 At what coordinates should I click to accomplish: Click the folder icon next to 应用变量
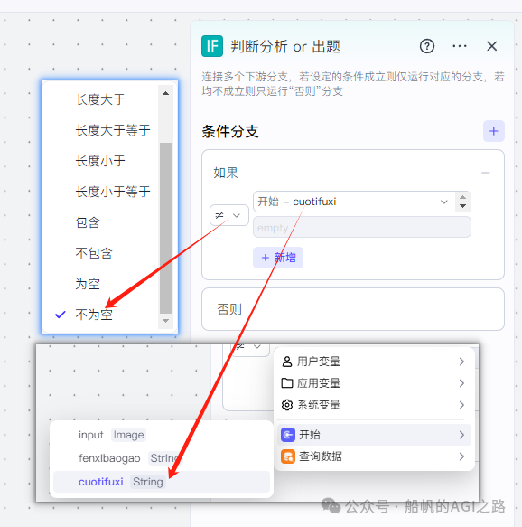[x=287, y=383]
